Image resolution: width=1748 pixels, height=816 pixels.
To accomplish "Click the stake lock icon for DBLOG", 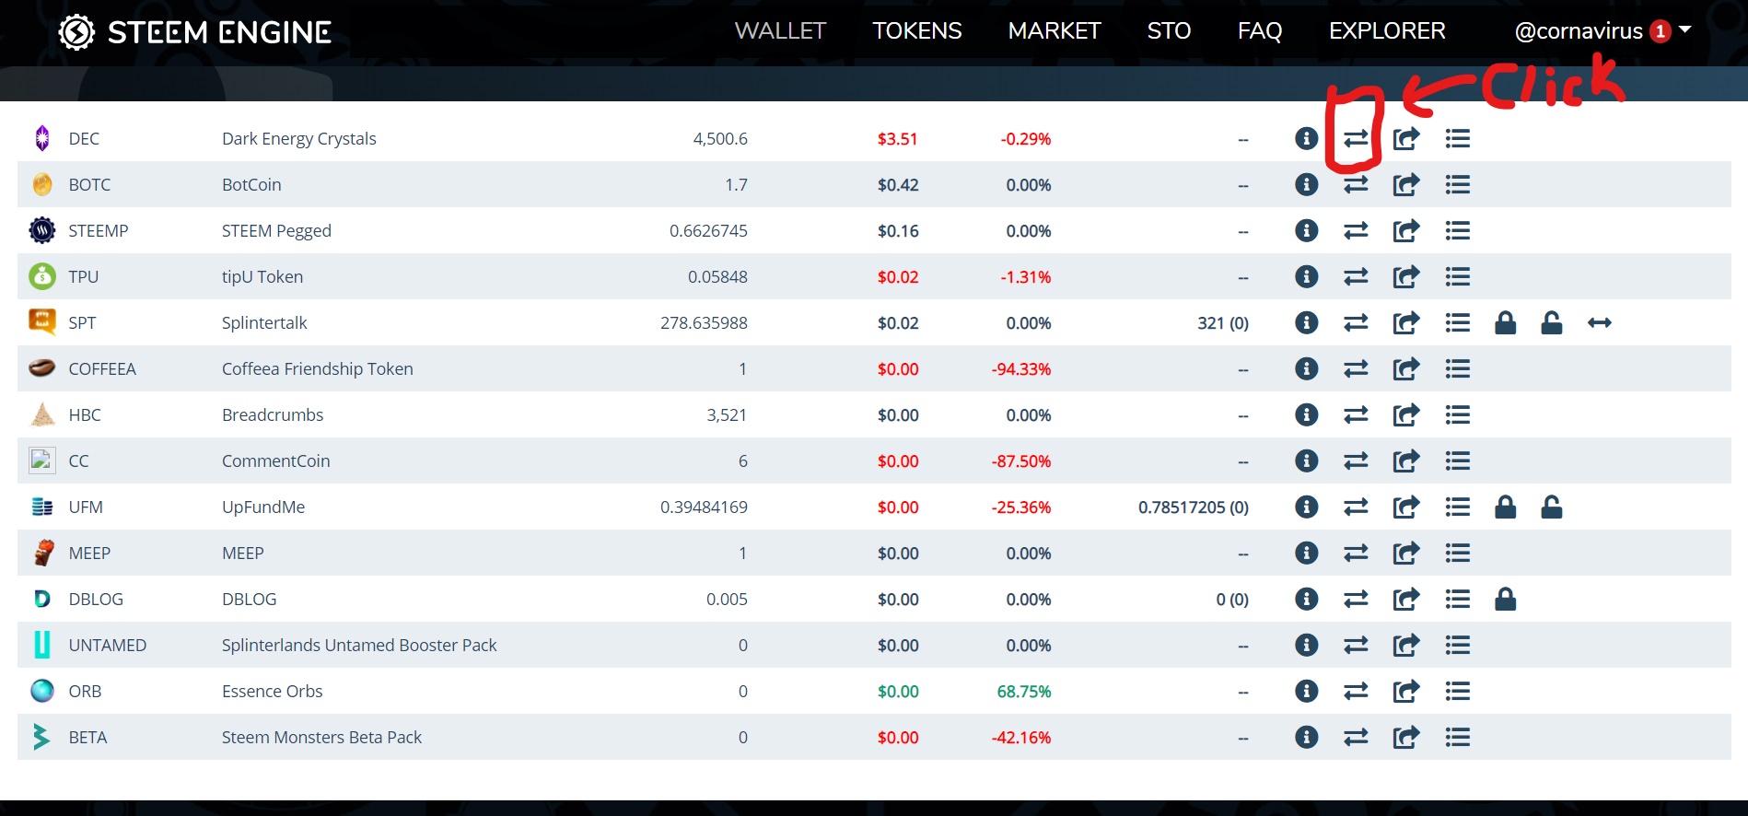I will click(x=1505, y=600).
